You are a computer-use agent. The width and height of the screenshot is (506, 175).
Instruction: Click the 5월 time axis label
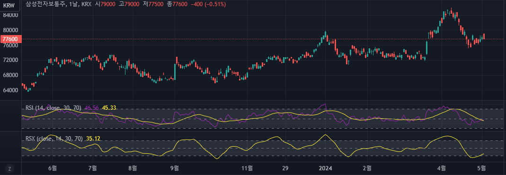click(482, 168)
